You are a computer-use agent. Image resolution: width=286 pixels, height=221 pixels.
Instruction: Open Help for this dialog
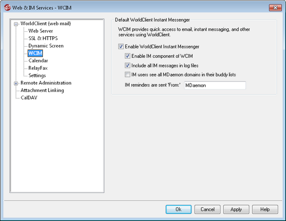point(265,209)
